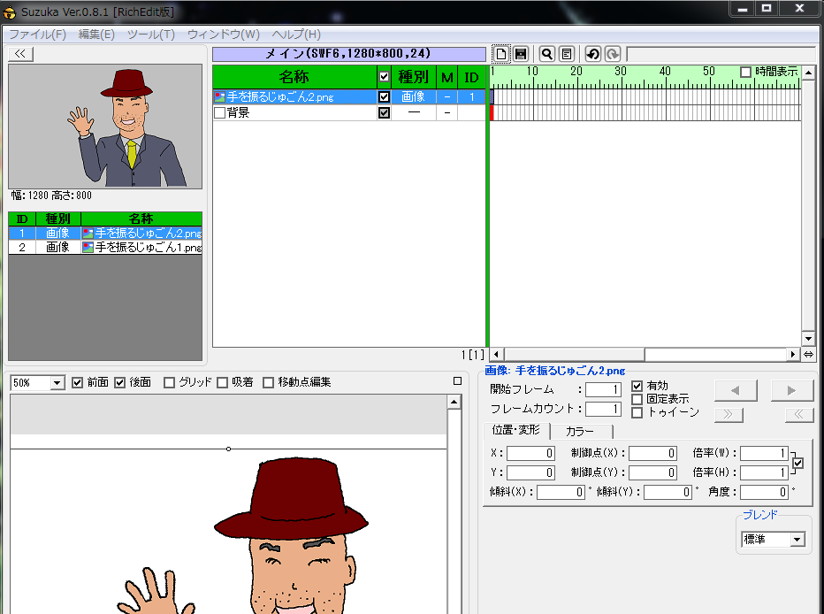Click frame 1 cell of 手を振るじゅごん2.png

pyautogui.click(x=492, y=96)
